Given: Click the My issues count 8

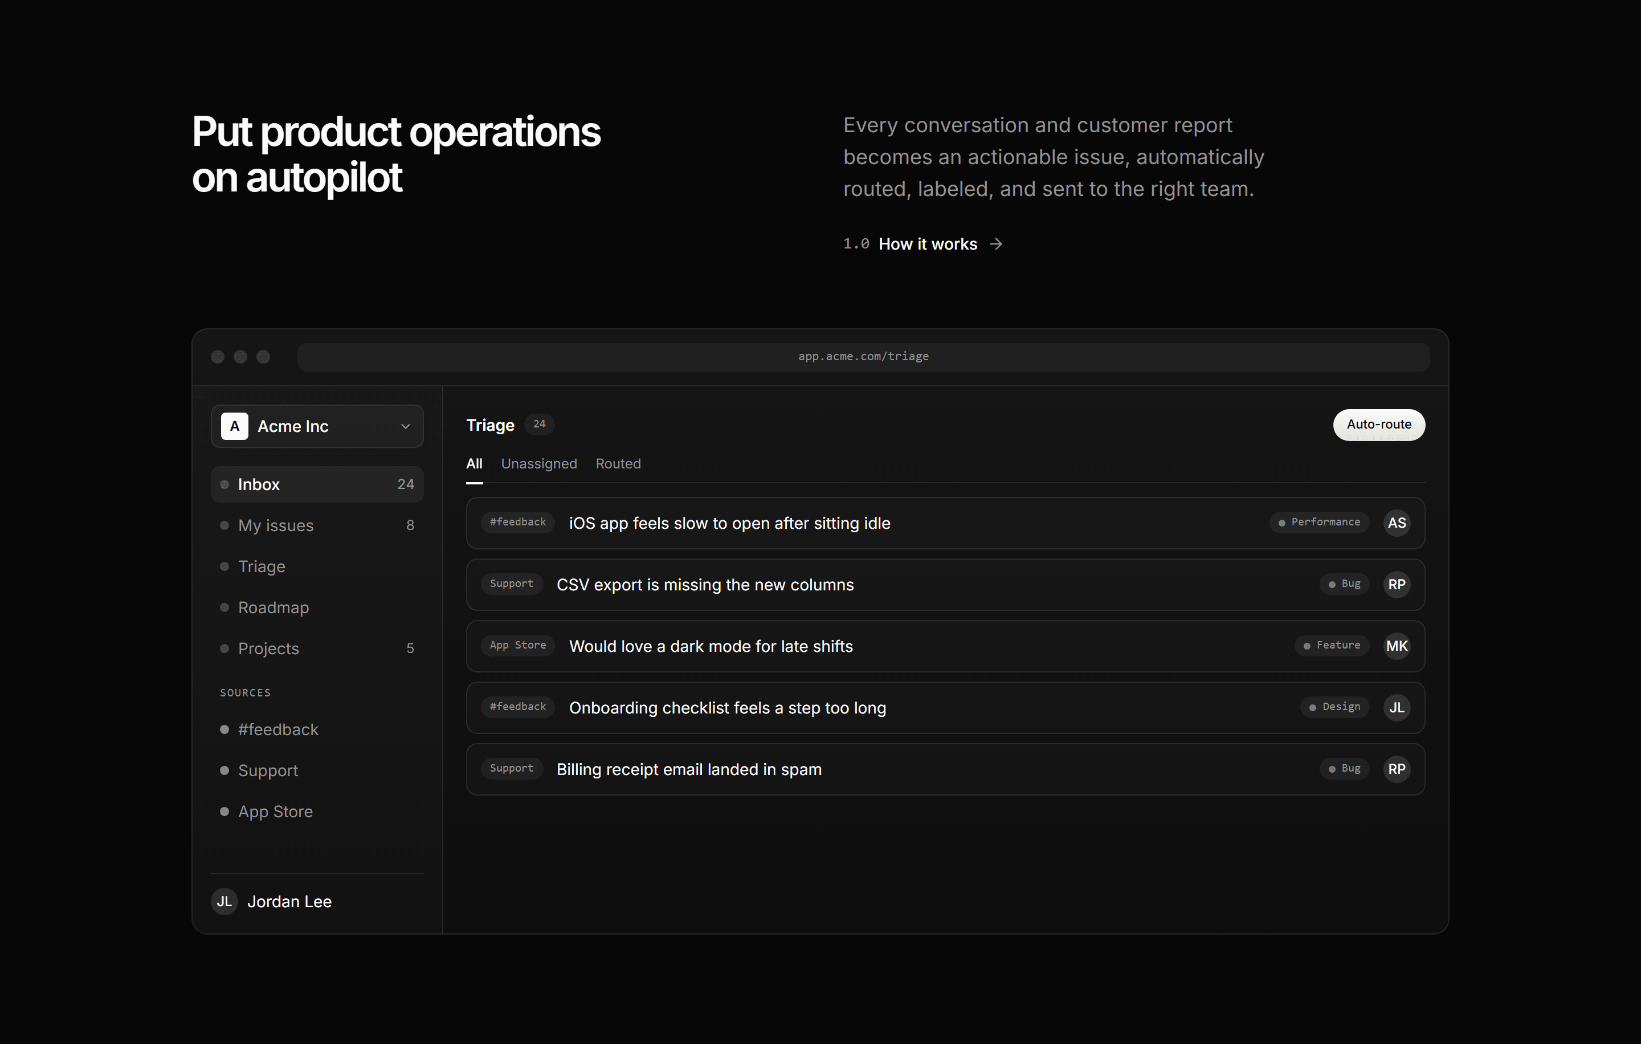Looking at the screenshot, I should coord(410,525).
